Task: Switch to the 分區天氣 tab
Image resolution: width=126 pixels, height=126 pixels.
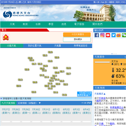Action: 12,46
